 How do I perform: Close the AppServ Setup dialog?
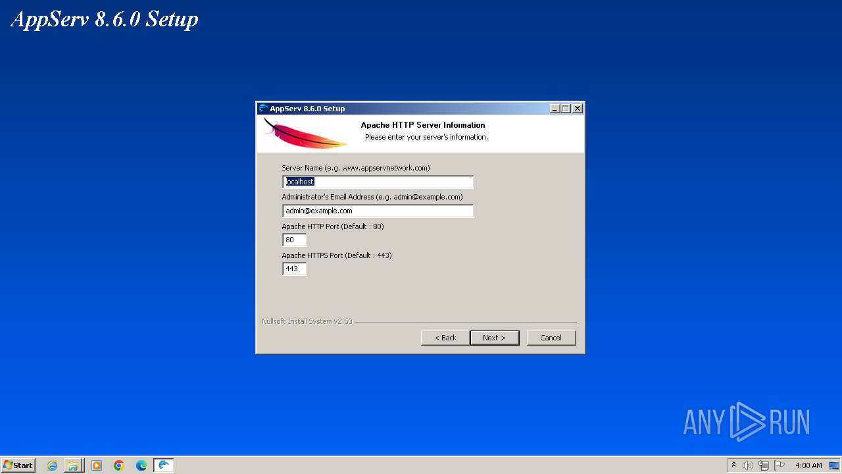(578, 109)
